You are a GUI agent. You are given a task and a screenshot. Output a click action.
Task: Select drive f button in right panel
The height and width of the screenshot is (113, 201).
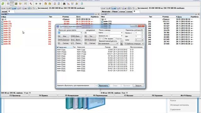[x=119, y=8]
